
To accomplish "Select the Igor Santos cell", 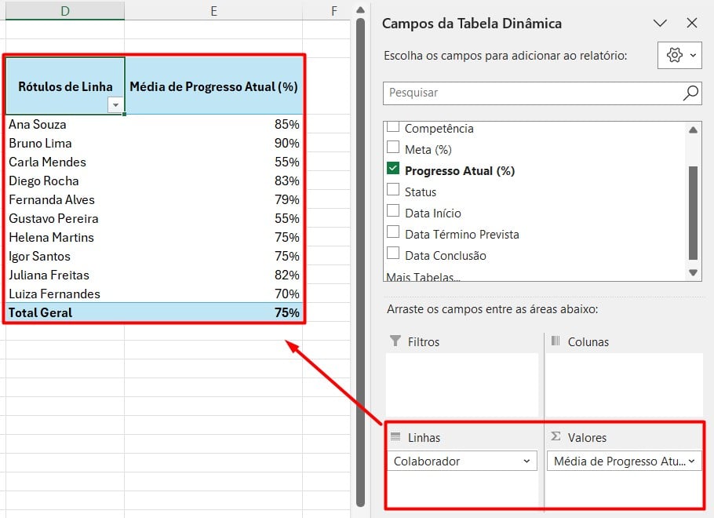I will click(x=65, y=256).
